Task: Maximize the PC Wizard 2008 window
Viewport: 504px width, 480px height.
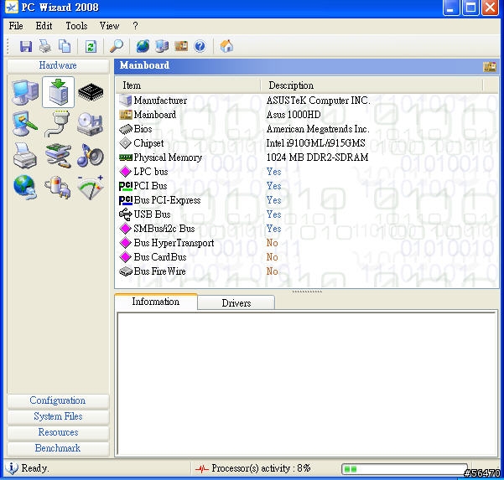Action: [x=470, y=8]
